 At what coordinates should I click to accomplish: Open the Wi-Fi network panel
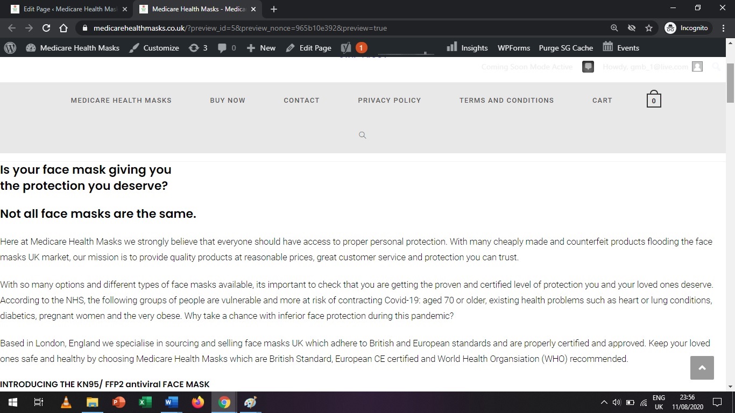[644, 402]
